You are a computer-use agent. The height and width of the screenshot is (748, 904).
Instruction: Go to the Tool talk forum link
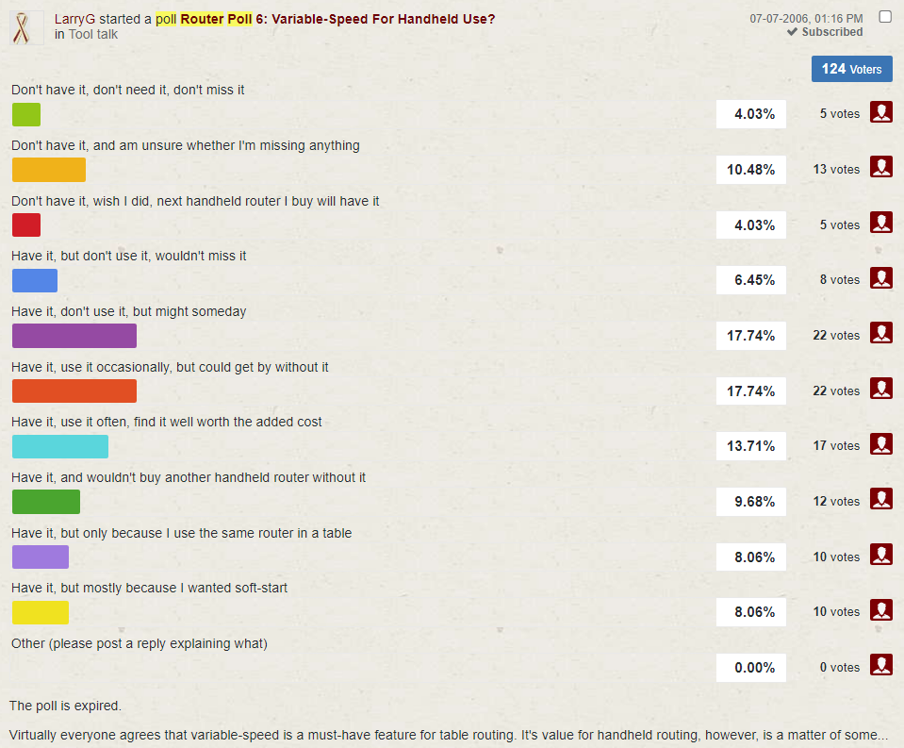click(93, 34)
